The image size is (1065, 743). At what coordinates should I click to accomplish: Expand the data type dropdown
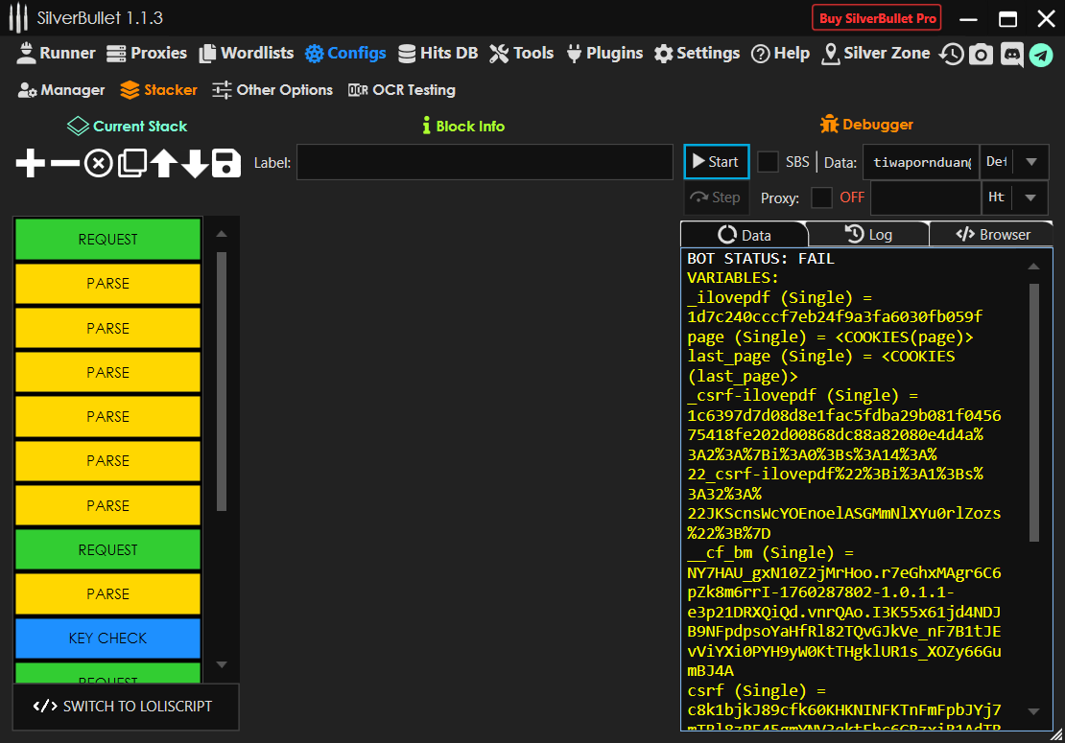click(x=1030, y=162)
